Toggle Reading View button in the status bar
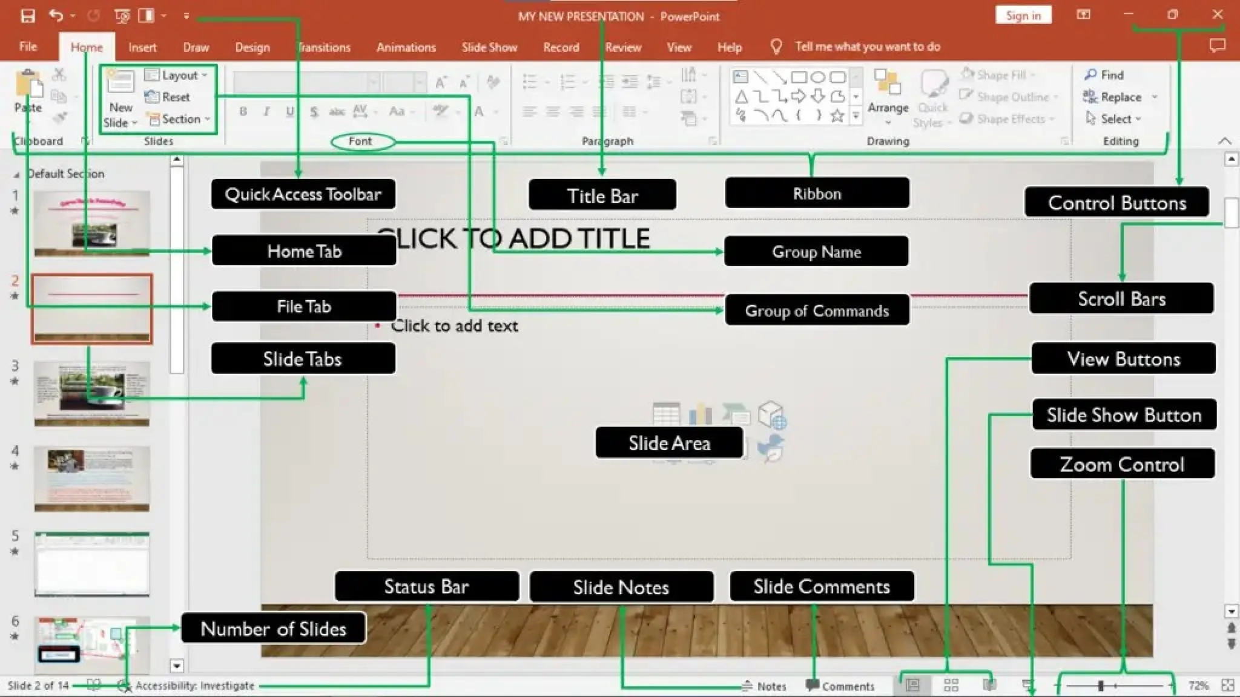The image size is (1240, 697). coord(990,685)
